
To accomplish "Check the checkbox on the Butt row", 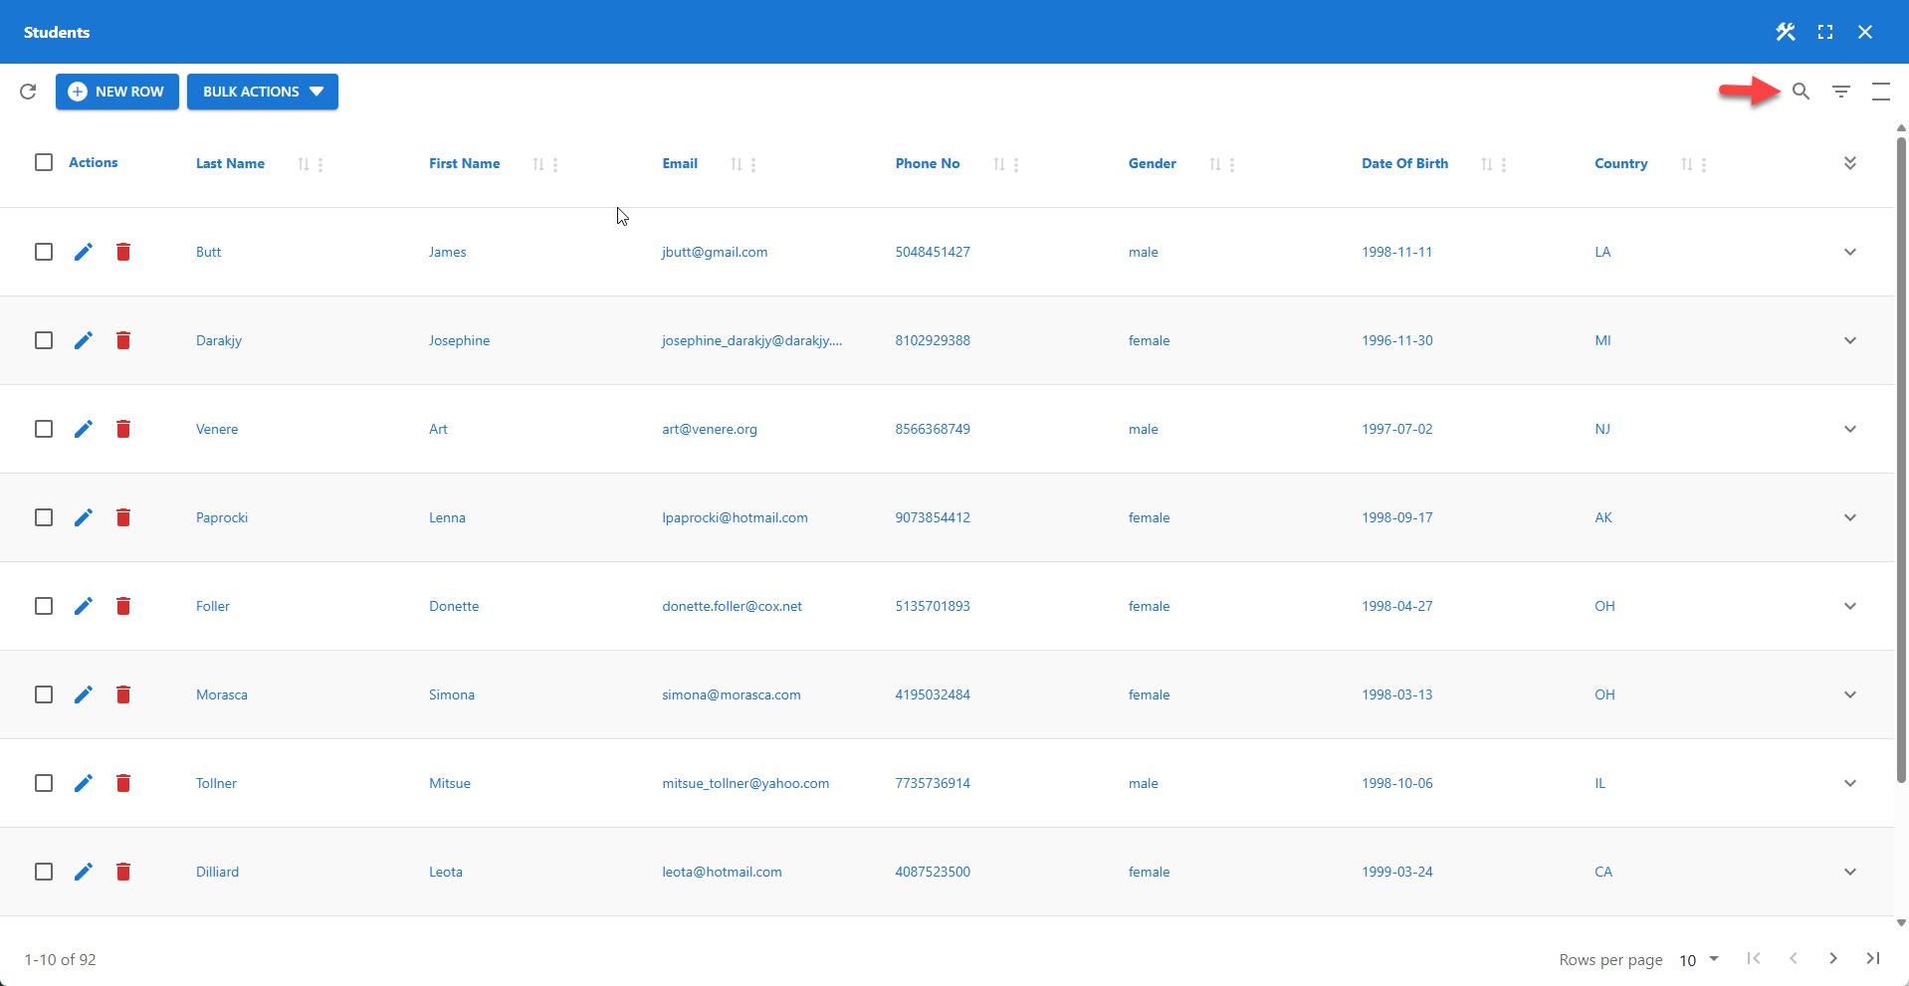I will [44, 252].
